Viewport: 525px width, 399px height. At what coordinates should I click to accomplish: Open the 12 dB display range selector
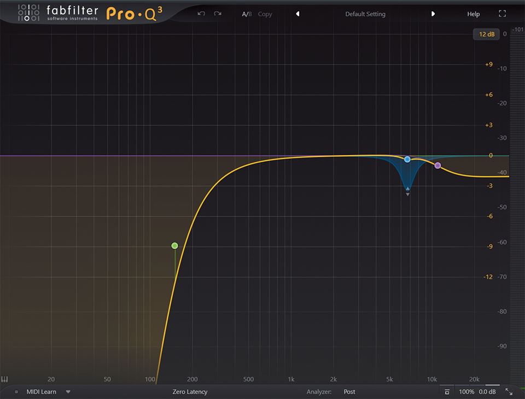tap(487, 34)
